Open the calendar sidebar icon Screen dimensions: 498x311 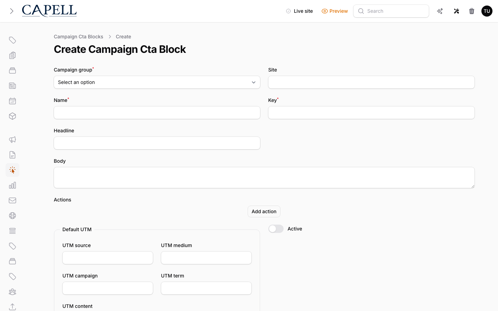click(12, 101)
